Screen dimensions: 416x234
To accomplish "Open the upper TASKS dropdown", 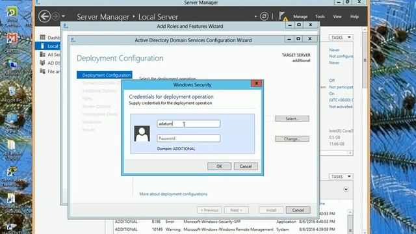I will [x=341, y=38].
